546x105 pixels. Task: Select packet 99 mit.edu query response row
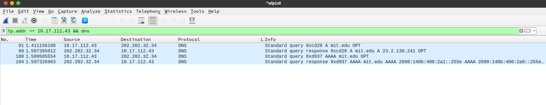point(273,51)
